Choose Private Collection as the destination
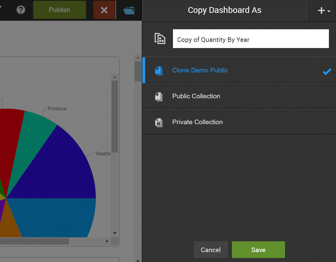Image resolution: width=336 pixels, height=262 pixels. click(x=197, y=122)
